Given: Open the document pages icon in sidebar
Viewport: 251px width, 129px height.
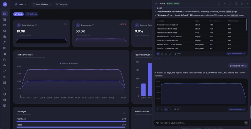Looking at the screenshot, I should [5, 19].
